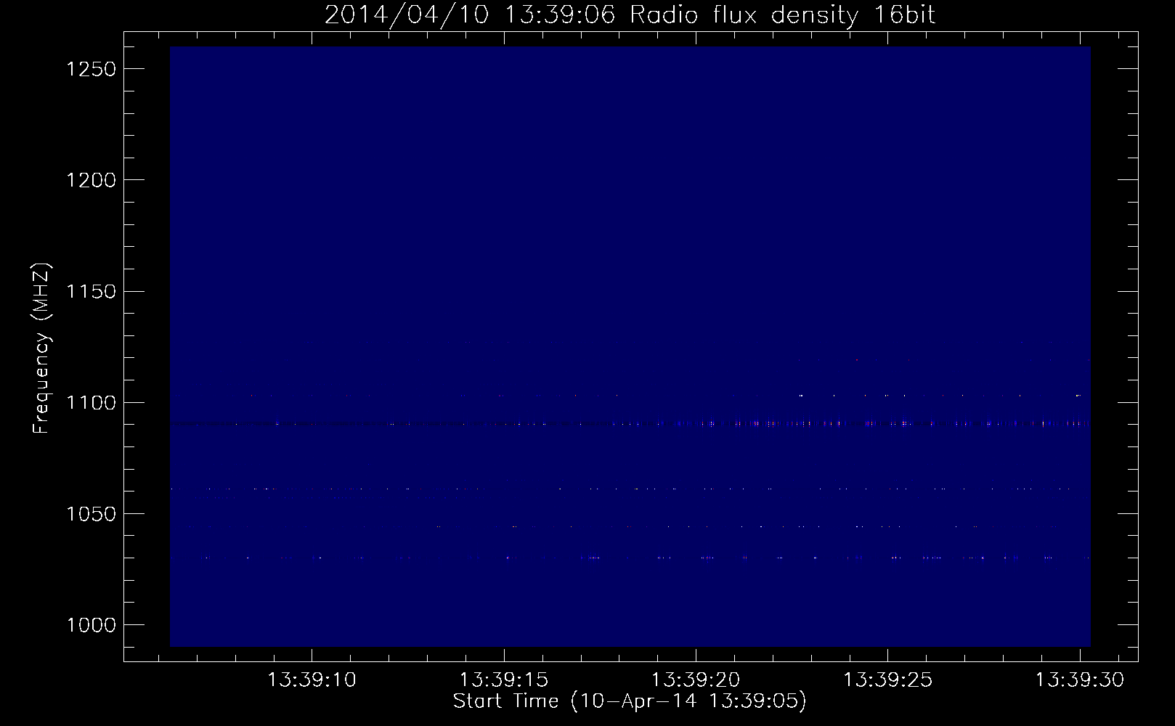
Task: Select the 1100 frequency tick label
Action: click(92, 403)
